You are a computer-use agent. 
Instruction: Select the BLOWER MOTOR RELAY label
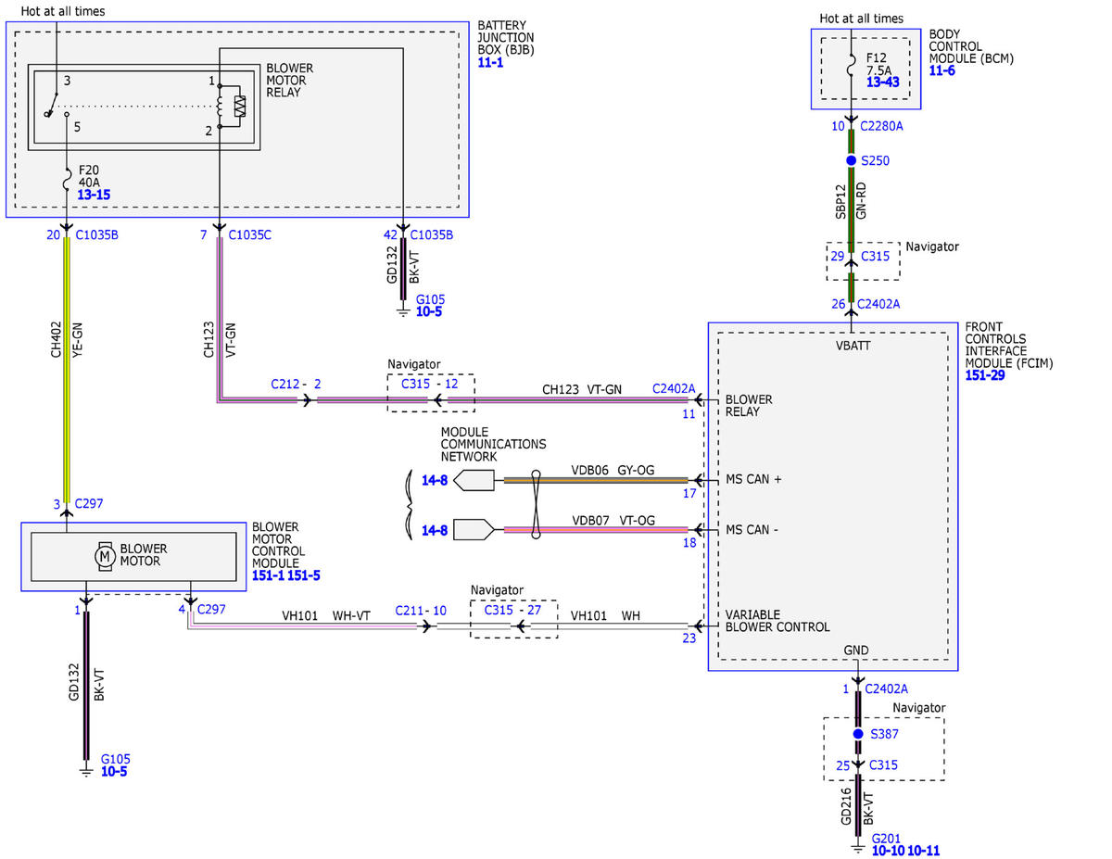coord(289,81)
